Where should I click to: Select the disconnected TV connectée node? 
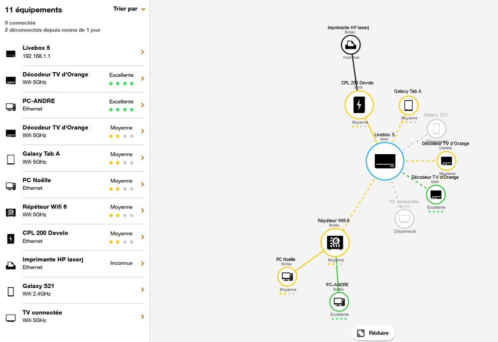pos(404,219)
